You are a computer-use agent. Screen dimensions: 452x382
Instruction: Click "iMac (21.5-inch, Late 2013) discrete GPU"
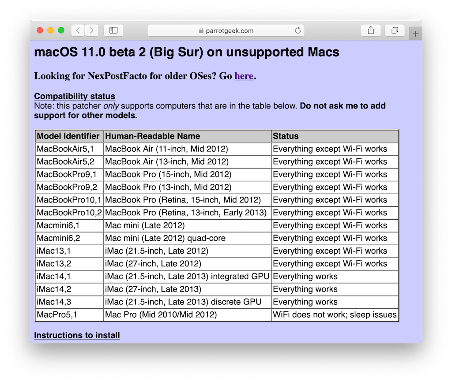tap(187, 302)
